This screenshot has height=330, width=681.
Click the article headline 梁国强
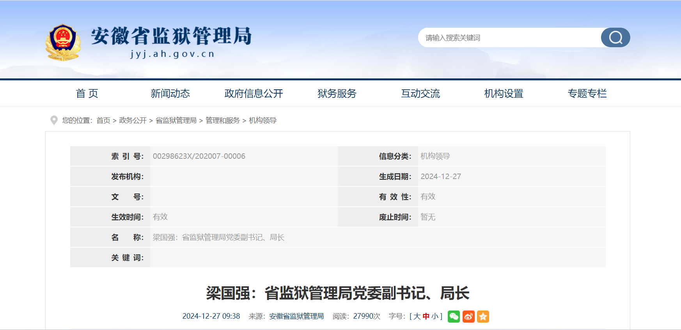(x=338, y=293)
